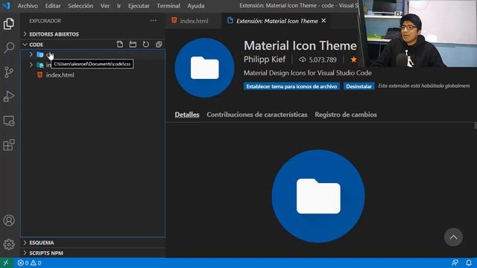Open the Accounts menu icon

click(9, 220)
